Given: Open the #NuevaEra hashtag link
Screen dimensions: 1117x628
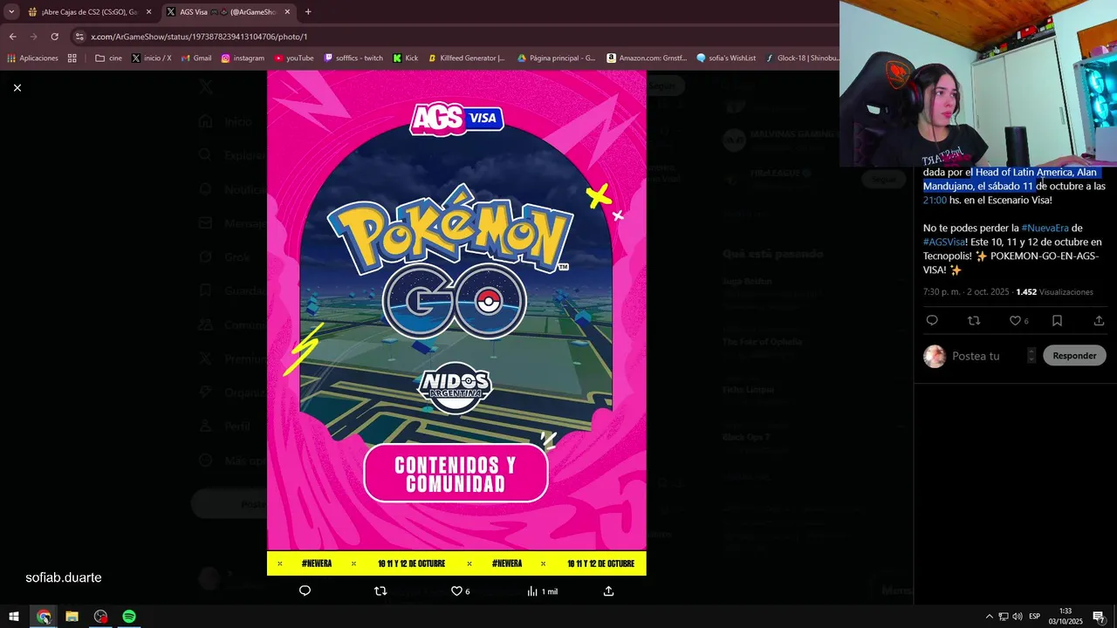Looking at the screenshot, I should point(1045,228).
